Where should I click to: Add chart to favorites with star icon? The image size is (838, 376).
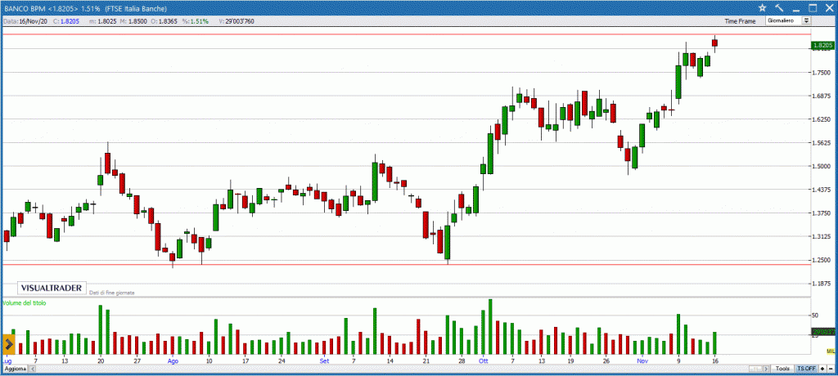click(762, 8)
